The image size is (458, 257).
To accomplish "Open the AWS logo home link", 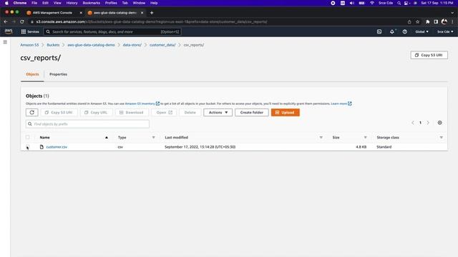I will coord(9,31).
